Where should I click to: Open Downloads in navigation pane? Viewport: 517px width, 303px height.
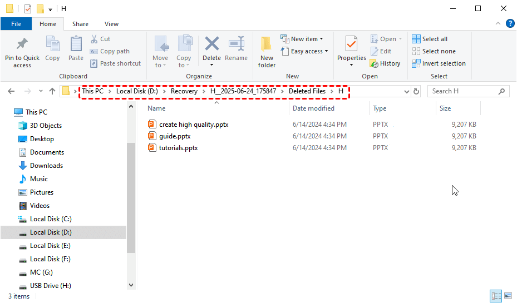pos(46,166)
